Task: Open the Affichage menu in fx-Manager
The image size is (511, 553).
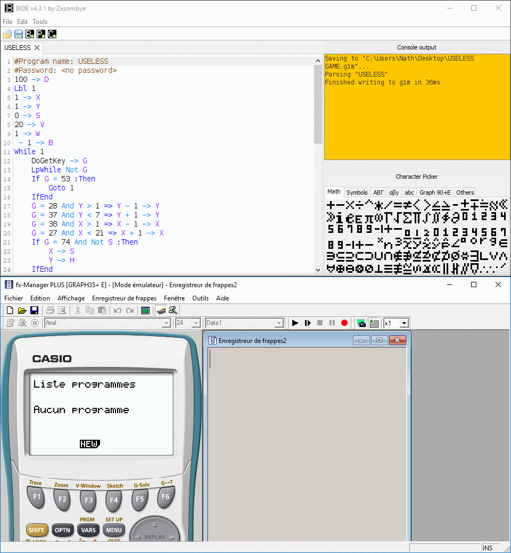Action: pyautogui.click(x=71, y=298)
